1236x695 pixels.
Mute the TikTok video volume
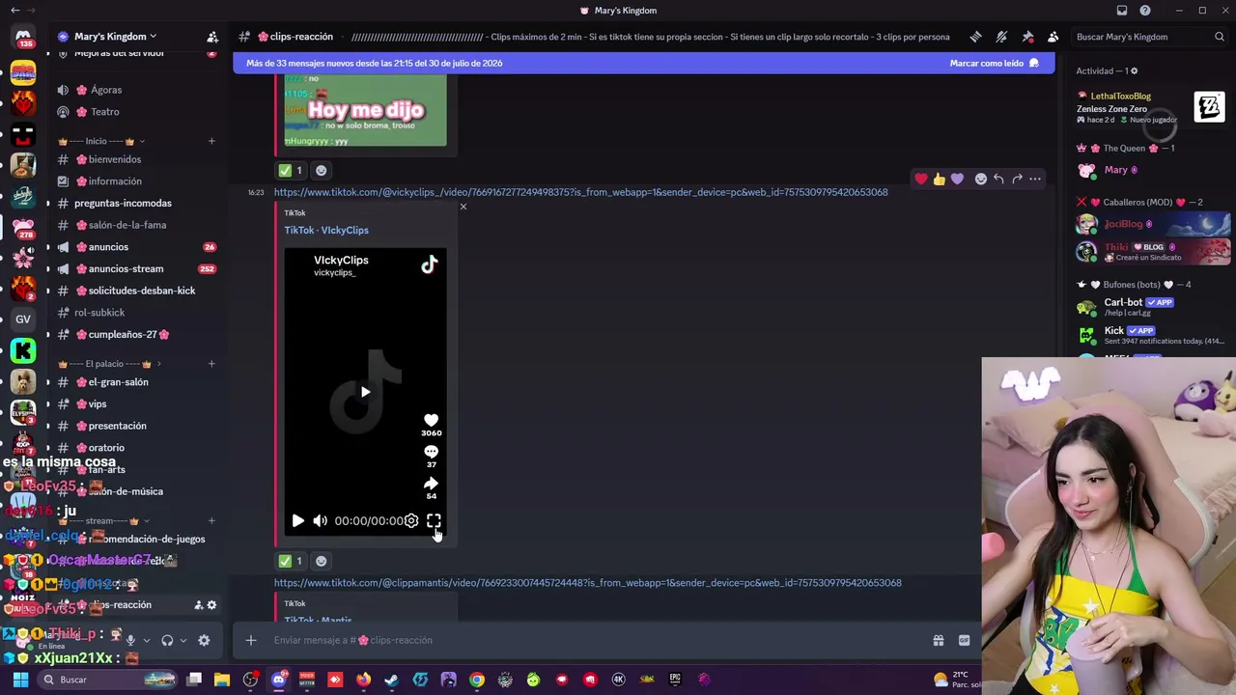[320, 521]
